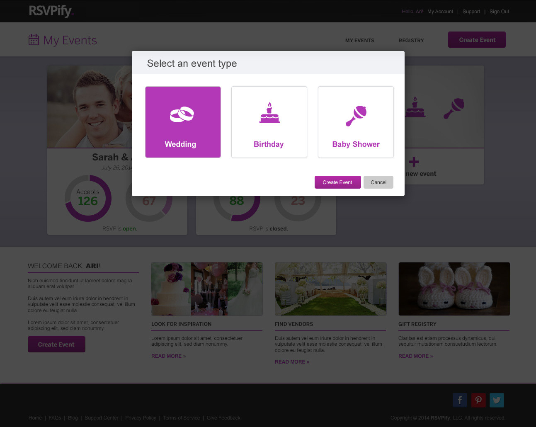Open the Facebook page icon

pyautogui.click(x=460, y=400)
